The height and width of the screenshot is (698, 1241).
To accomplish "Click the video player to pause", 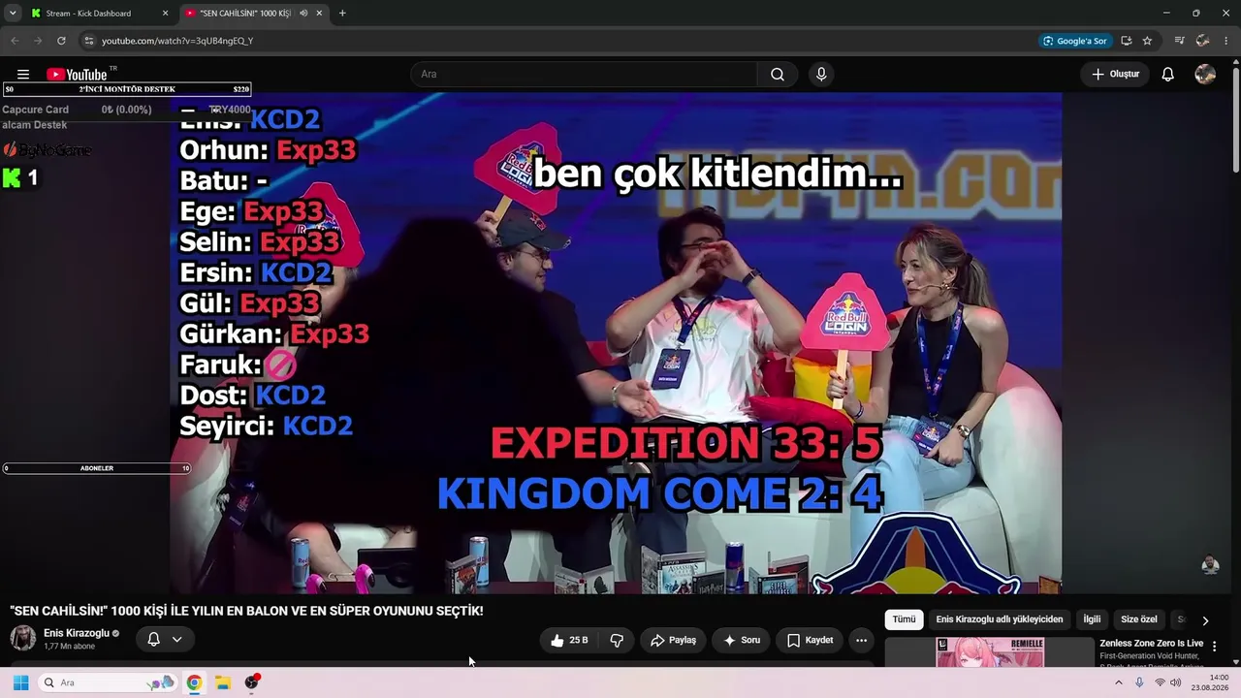I will pos(616,343).
